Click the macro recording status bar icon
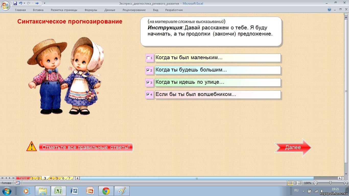The height and width of the screenshot is (196, 349). pyautogui.click(x=18, y=183)
